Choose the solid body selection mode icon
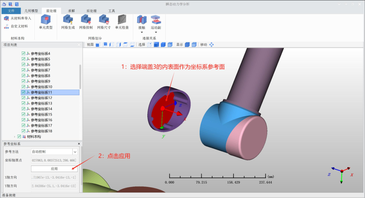The image size is (365, 198). point(163,45)
